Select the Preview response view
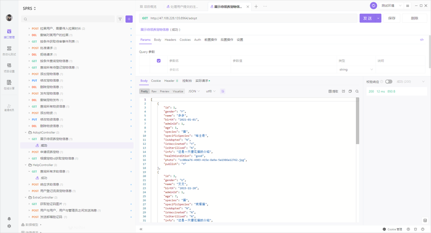This screenshot has height=233, width=431. pos(165,91)
